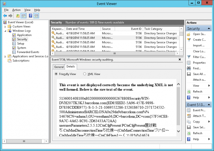The image size is (214, 151).
Task: Expand the View submenu arrow
Action: tap(209, 85)
